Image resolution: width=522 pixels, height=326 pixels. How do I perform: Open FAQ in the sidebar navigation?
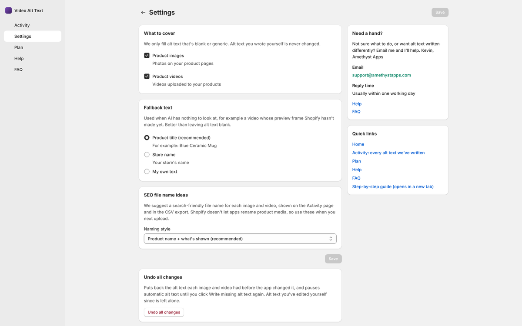[x=33, y=70]
